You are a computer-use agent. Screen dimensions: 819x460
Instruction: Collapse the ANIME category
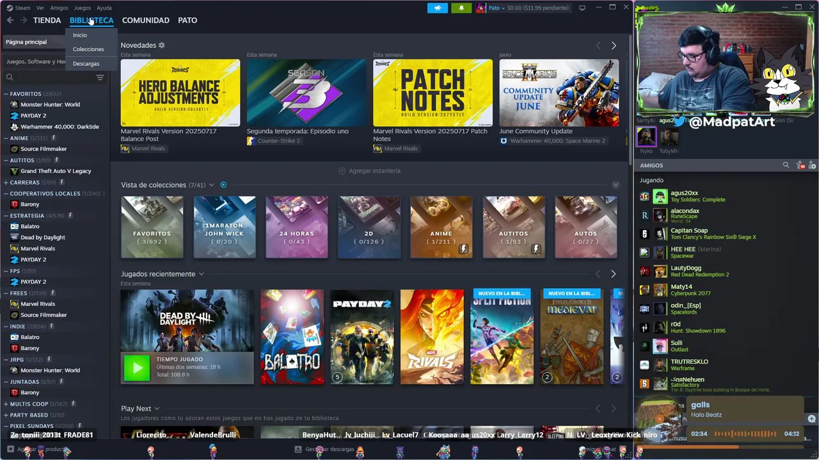tap(6, 138)
